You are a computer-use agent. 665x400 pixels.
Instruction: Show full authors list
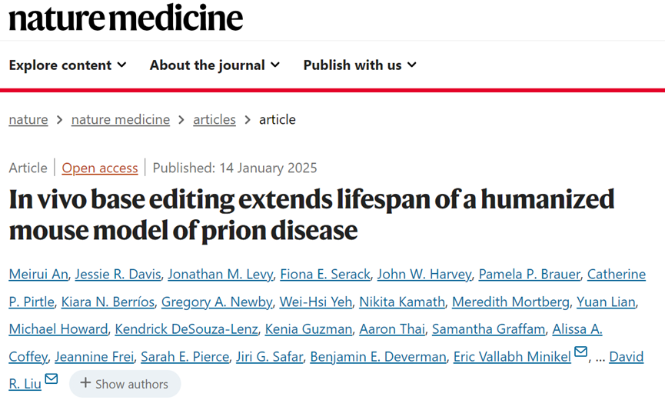125,384
